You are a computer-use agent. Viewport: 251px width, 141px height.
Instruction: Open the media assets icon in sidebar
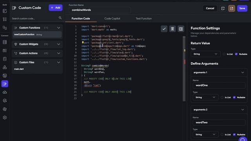coord(5,76)
